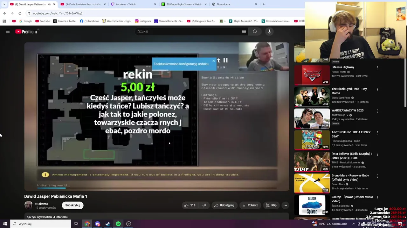Open Windows Start menu
Viewport: 407px width, 228px height.
(x=5, y=224)
